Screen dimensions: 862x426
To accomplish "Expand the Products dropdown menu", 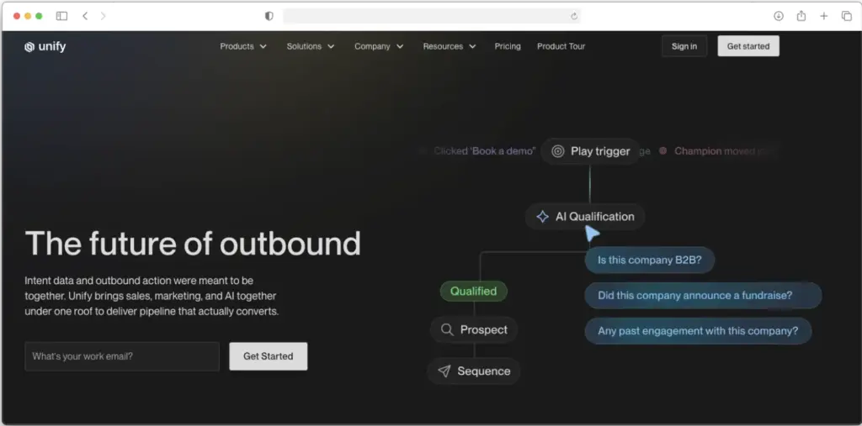I will coord(243,46).
